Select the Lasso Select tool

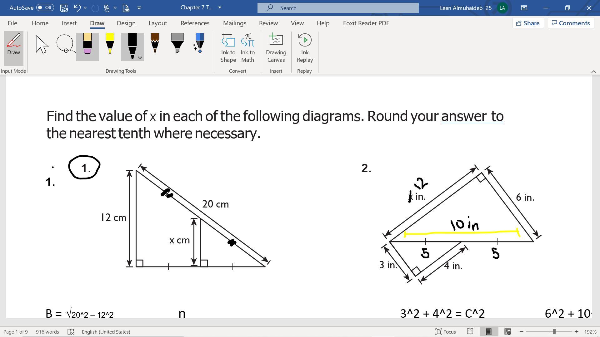click(65, 46)
